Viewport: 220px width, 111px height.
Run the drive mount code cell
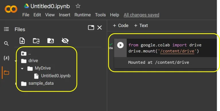(x=120, y=45)
